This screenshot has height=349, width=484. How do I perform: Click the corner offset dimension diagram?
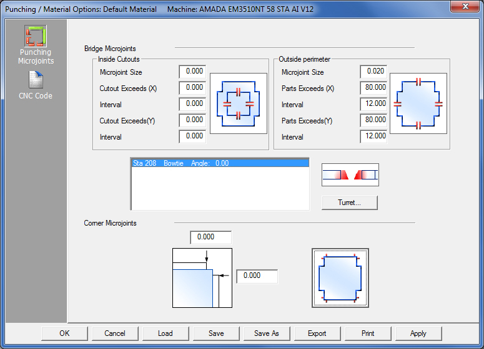[x=202, y=278]
